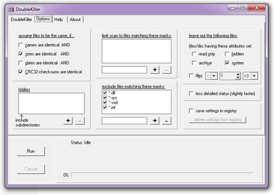Check the 'read only' attribute box
The image size is (275, 195).
click(194, 54)
